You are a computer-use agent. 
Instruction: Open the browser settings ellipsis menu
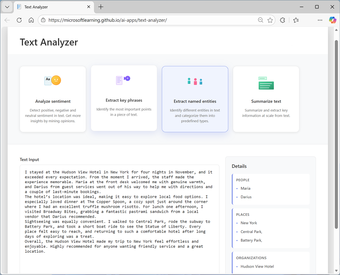click(x=320, y=20)
